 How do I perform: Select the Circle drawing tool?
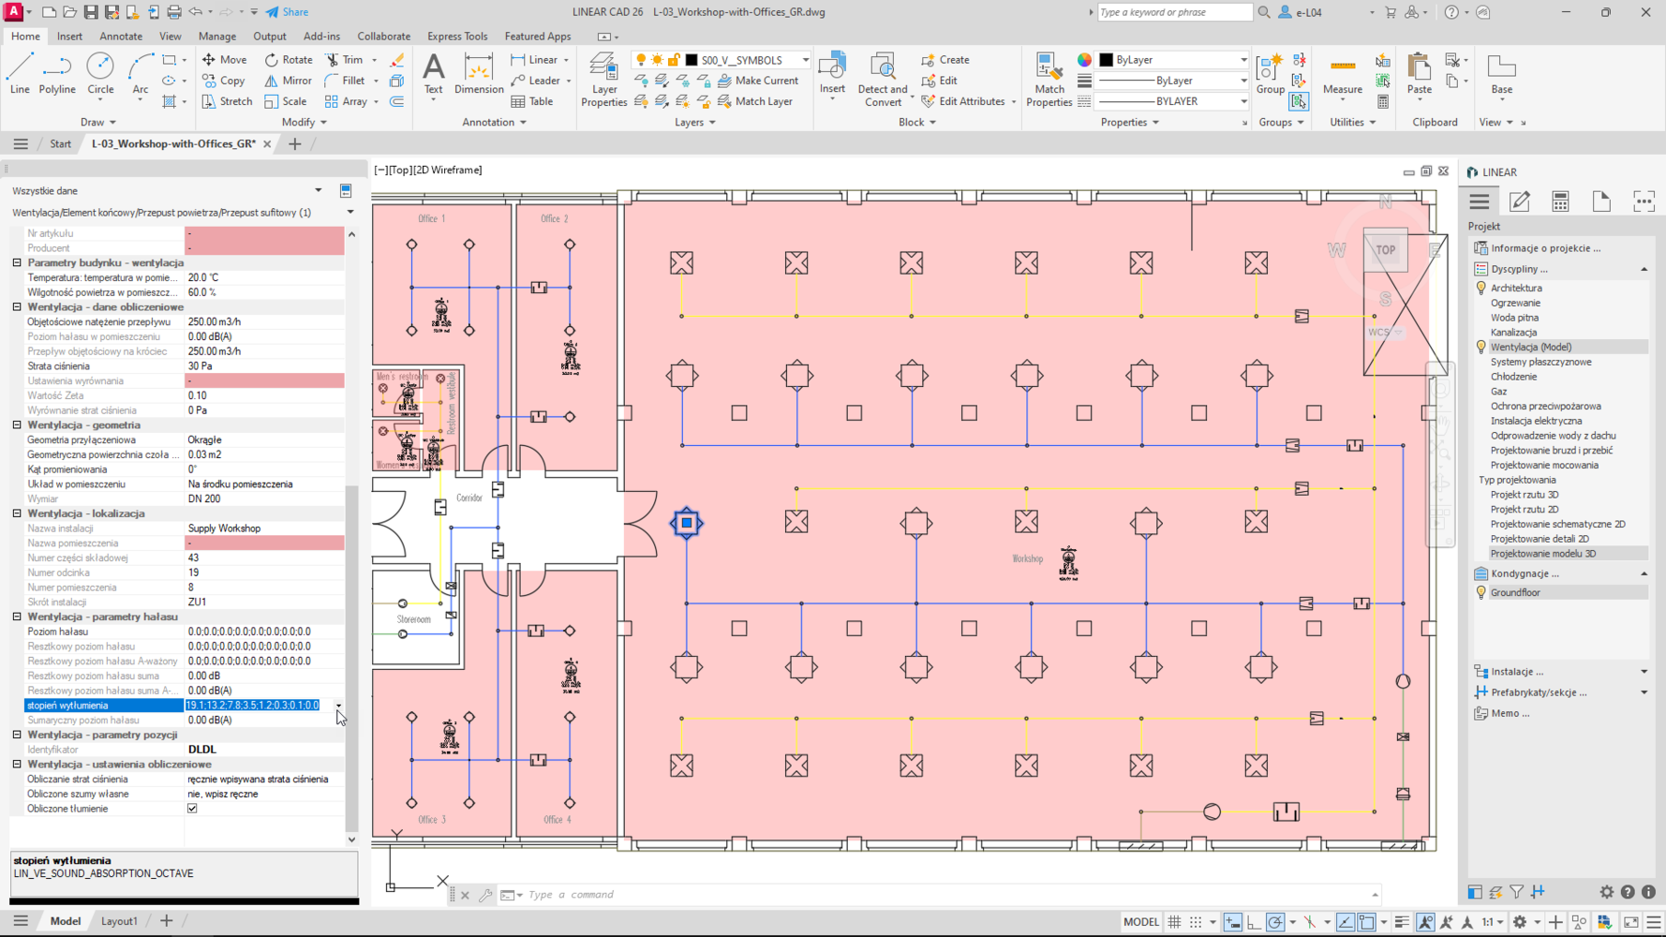coord(100,73)
